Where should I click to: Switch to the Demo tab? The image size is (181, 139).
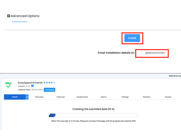[104, 97]
